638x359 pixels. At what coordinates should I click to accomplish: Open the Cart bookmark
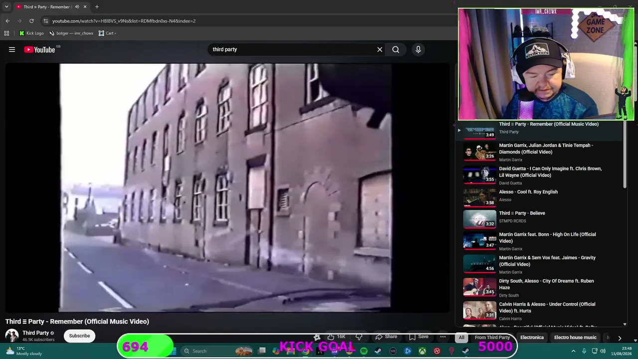tap(107, 33)
